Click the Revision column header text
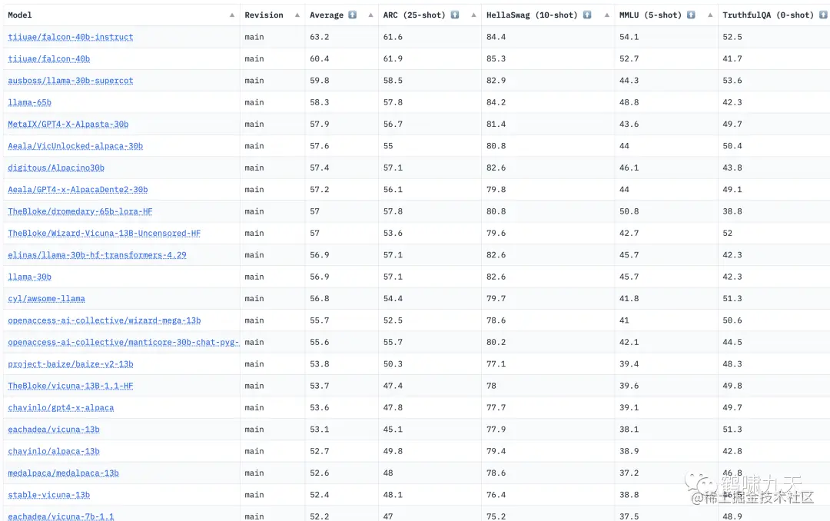Image resolution: width=830 pixels, height=521 pixels. [264, 15]
